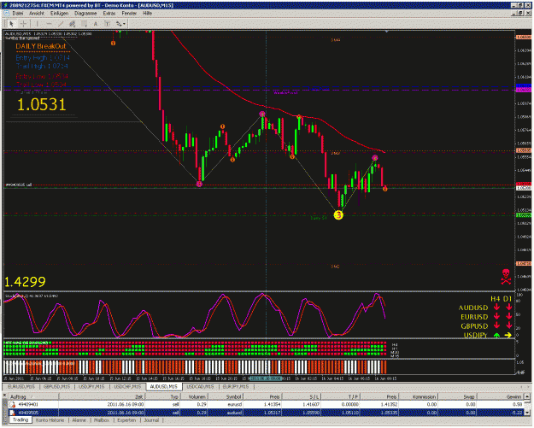Select the trendline drawing tool
The image size is (534, 428).
61,24
